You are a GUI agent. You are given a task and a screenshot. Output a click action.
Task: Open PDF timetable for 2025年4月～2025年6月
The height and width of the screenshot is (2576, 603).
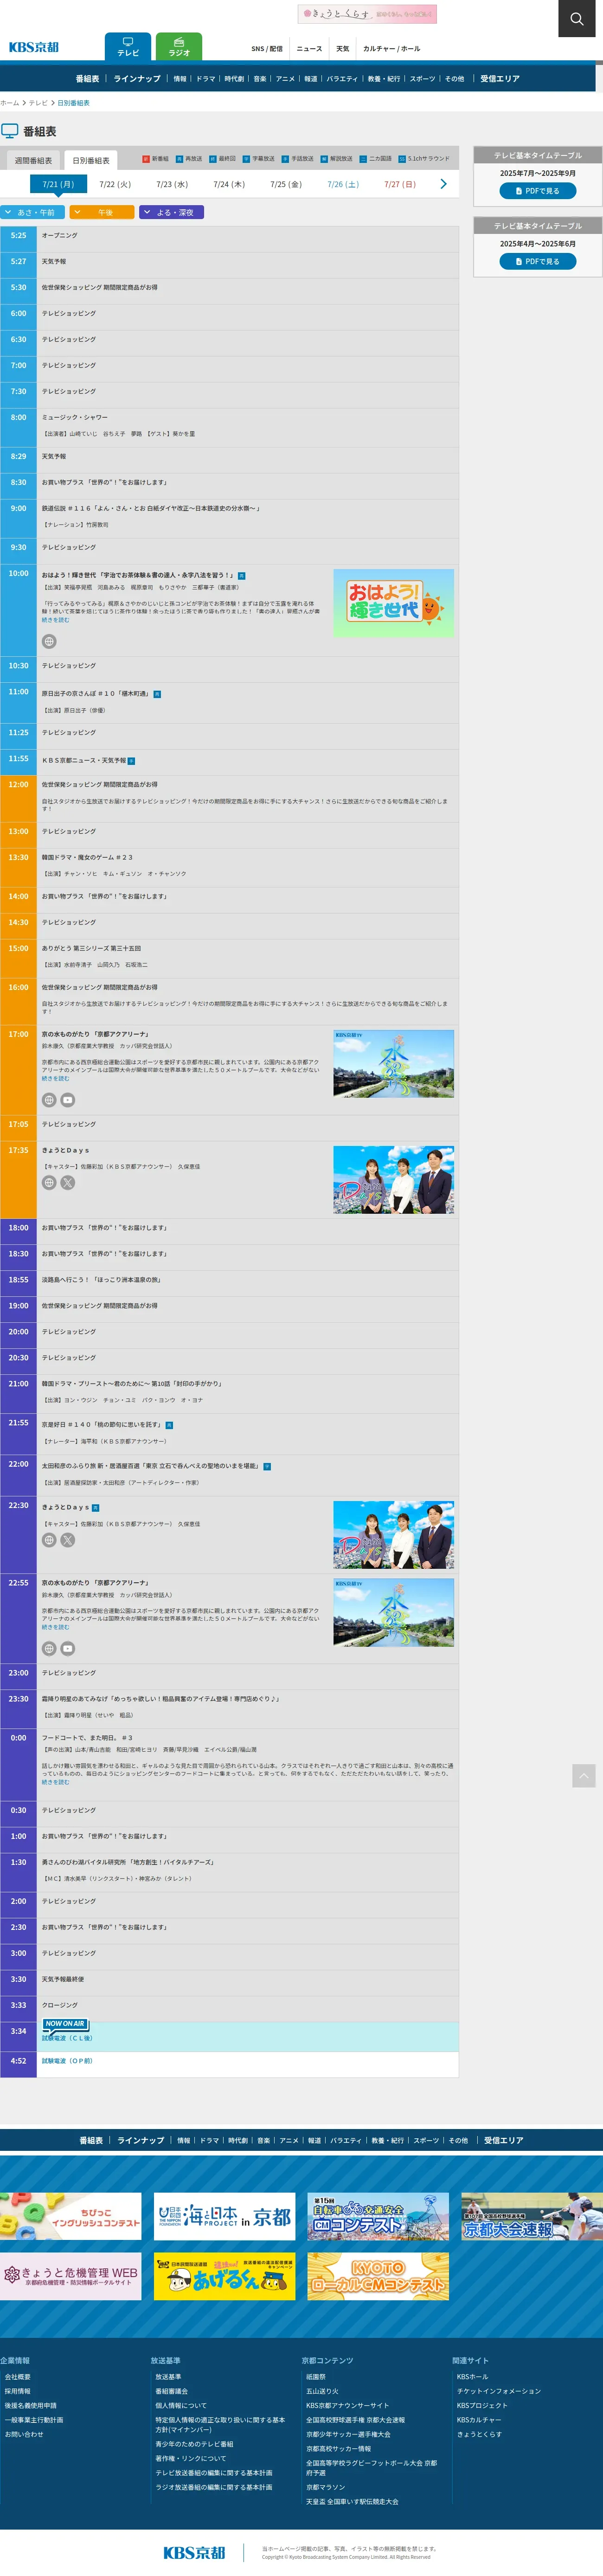tap(538, 261)
